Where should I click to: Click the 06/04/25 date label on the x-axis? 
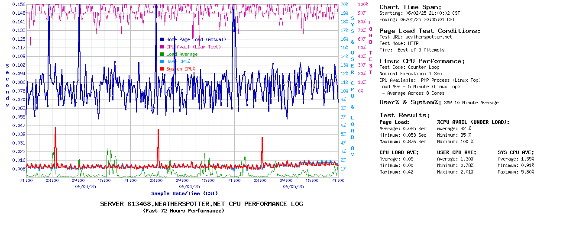(x=189, y=187)
